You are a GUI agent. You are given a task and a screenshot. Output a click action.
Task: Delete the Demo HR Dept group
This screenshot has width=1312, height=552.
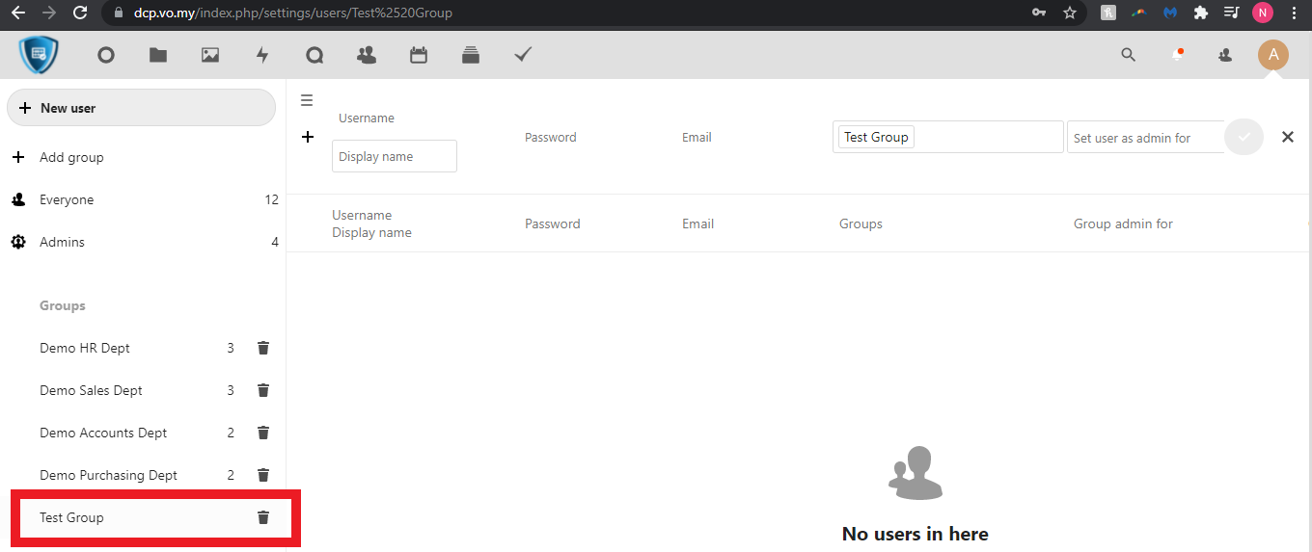(x=263, y=348)
